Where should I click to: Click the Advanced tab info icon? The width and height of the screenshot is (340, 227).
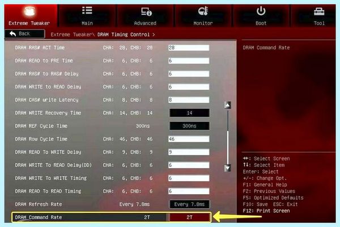[146, 11]
